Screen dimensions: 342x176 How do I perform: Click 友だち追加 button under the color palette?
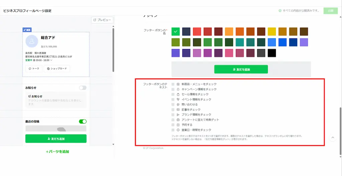coord(241,69)
